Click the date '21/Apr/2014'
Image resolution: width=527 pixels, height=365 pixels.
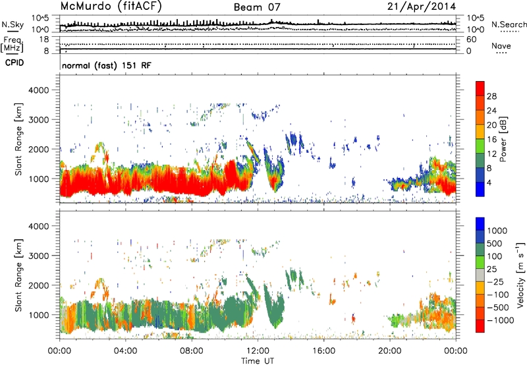point(422,7)
